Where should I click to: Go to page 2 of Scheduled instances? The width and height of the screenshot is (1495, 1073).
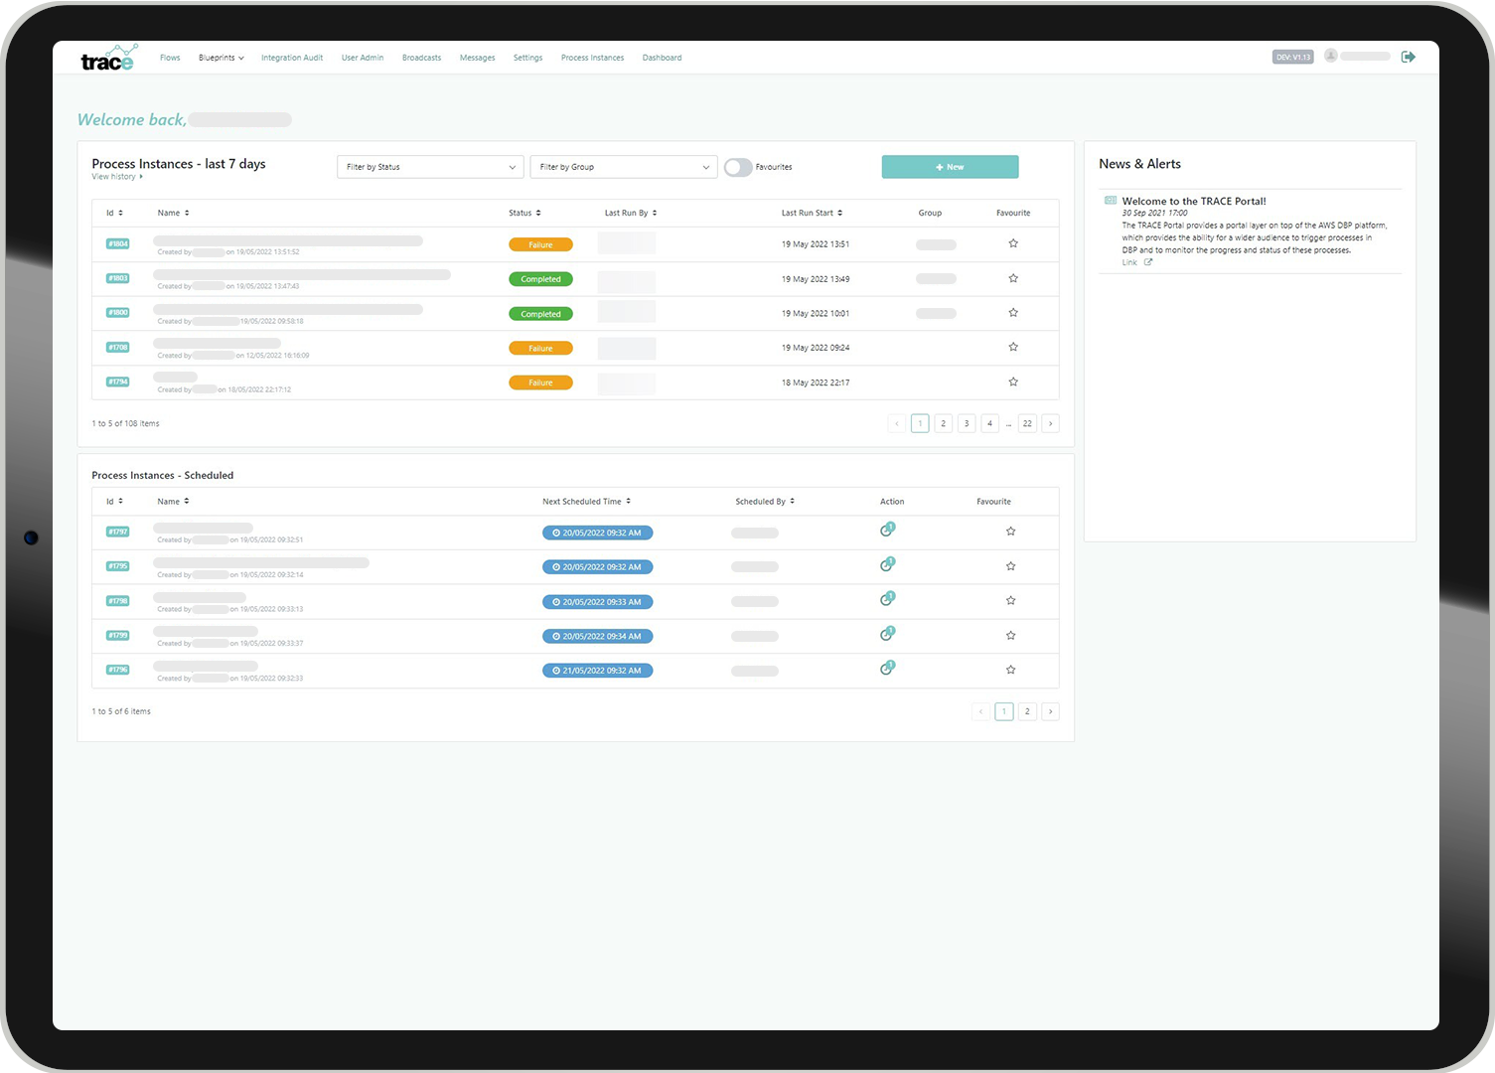[x=1027, y=711]
